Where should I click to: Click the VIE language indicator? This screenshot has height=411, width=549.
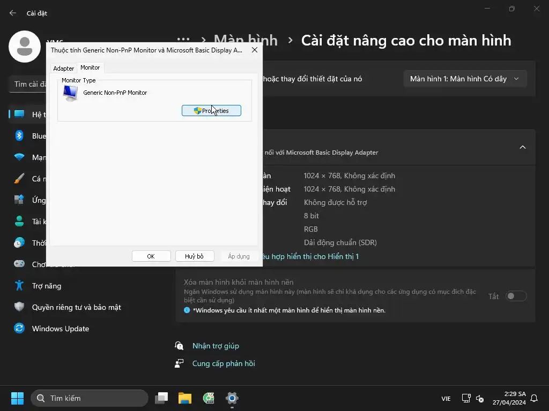(446, 398)
